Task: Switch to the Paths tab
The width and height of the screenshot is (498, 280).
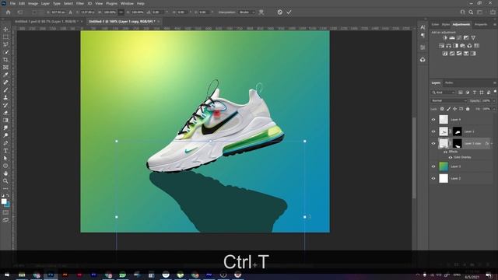Action: (449, 83)
